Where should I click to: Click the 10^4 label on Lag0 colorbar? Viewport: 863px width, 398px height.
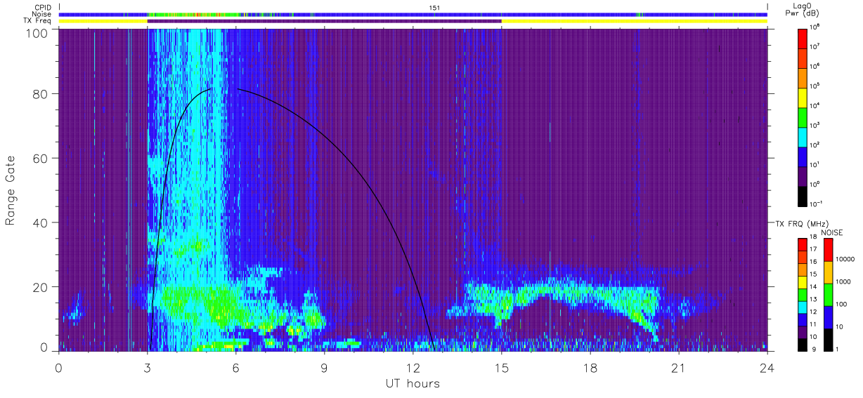815,107
